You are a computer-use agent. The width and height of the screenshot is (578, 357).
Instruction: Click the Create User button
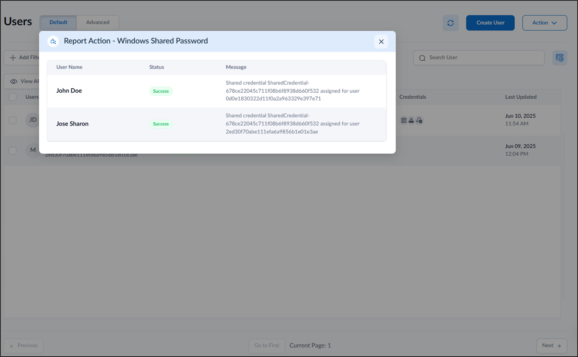coord(490,23)
